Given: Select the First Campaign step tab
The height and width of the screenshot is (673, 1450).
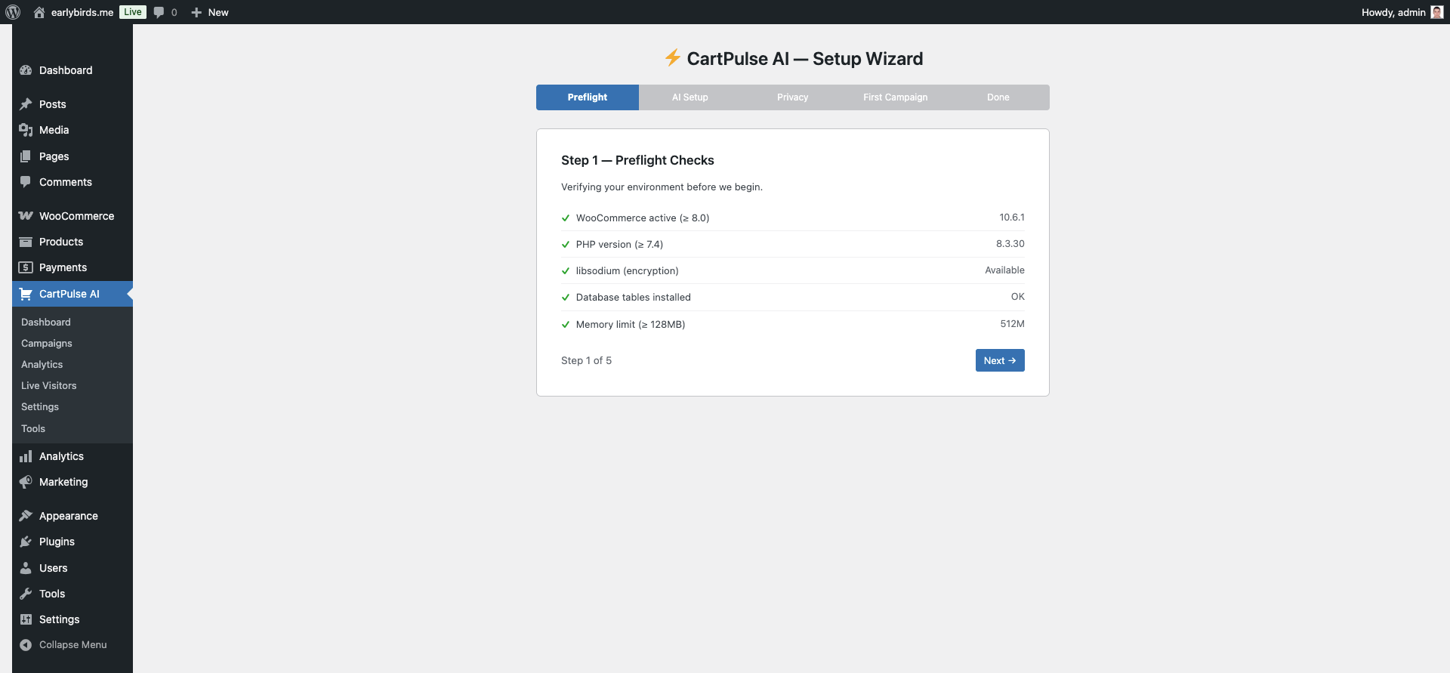Looking at the screenshot, I should [x=895, y=97].
